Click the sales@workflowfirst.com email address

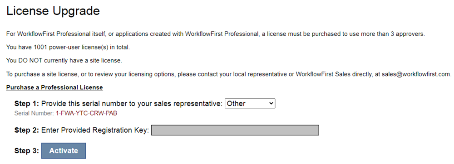(416, 74)
